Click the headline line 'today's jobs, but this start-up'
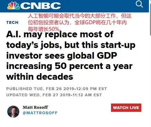The image size is (151, 127). [x=71, y=45]
